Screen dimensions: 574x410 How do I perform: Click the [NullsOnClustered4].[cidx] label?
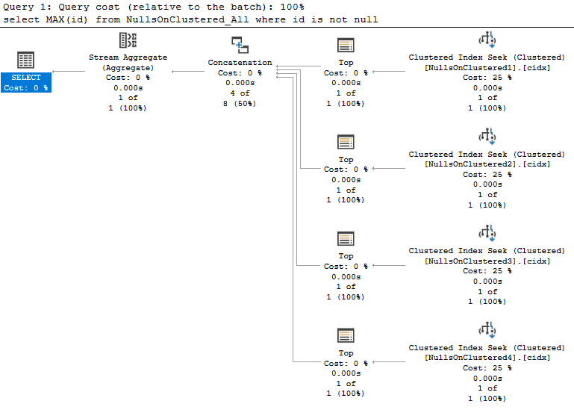487,358
